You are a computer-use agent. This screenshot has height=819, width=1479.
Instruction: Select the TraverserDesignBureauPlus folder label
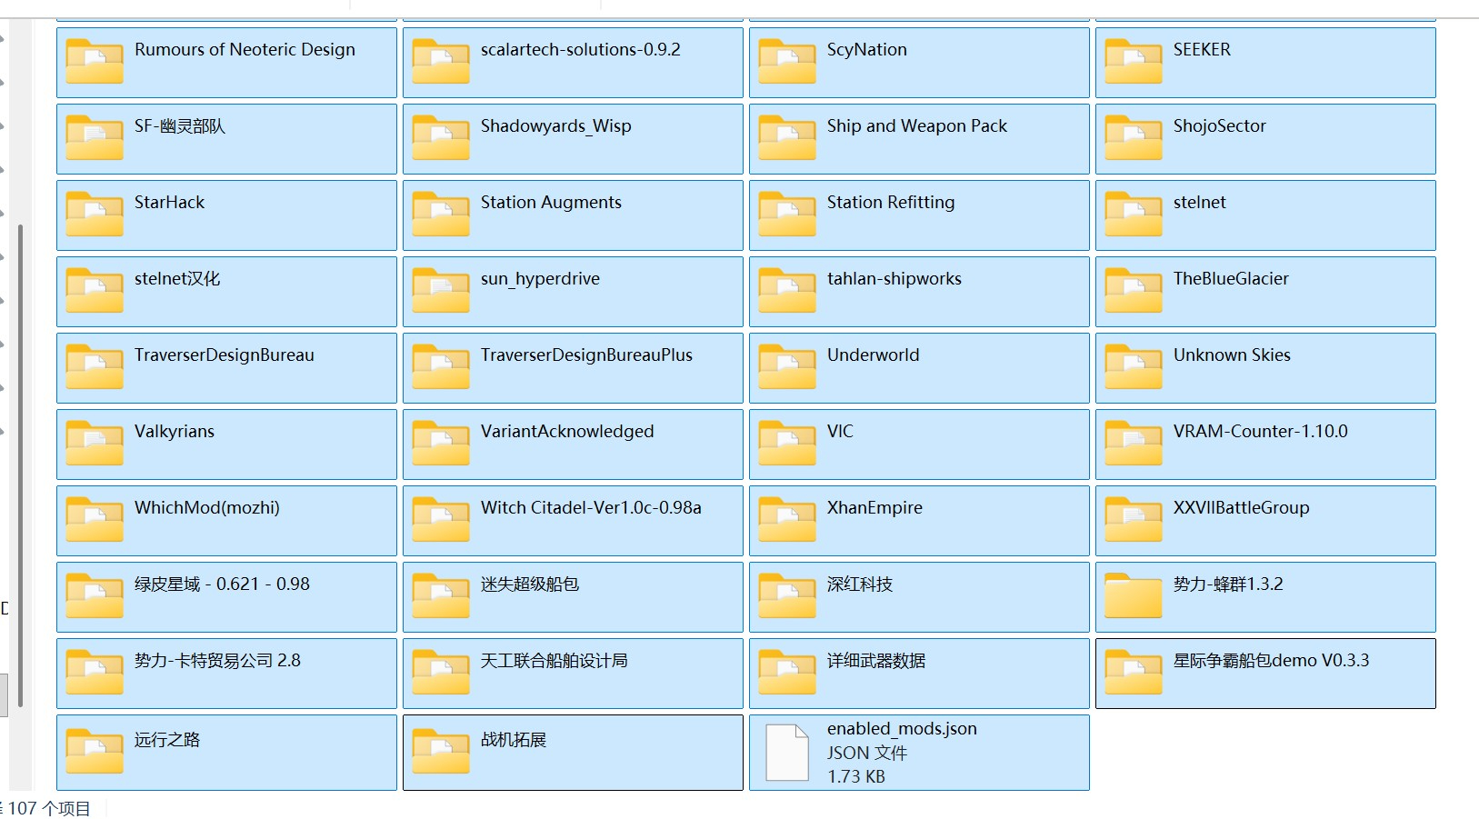[586, 355]
